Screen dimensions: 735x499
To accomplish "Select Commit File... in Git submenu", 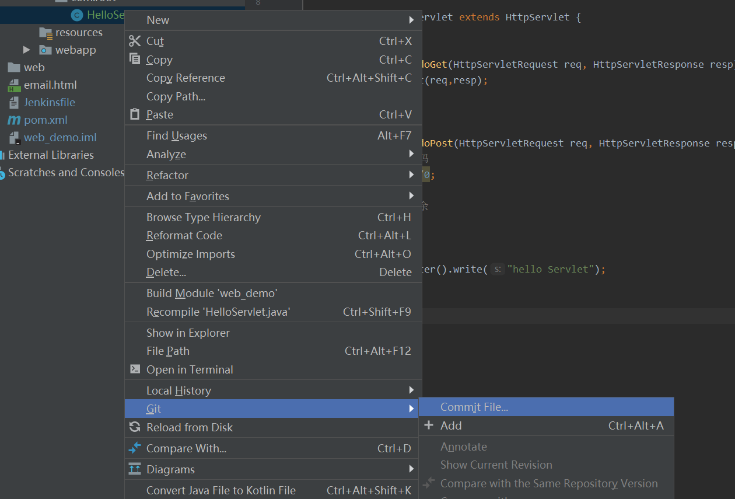I will (x=546, y=407).
